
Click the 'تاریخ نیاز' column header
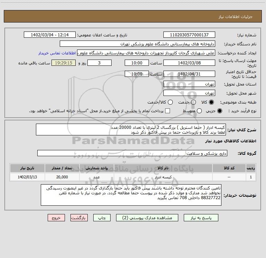click(27, 168)
